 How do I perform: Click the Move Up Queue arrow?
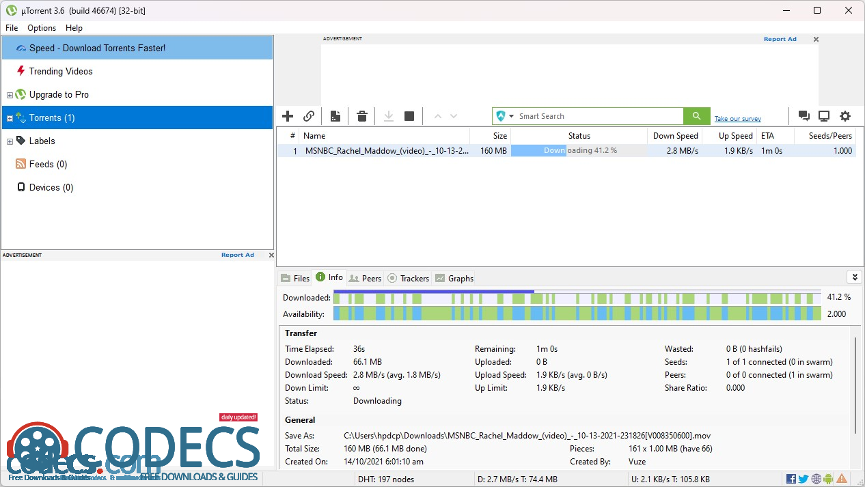pos(438,116)
